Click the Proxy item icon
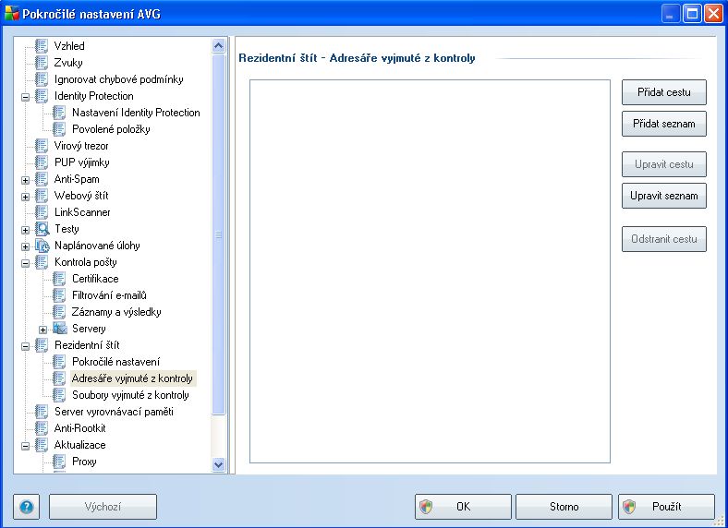This screenshot has height=528, width=728. (59, 462)
